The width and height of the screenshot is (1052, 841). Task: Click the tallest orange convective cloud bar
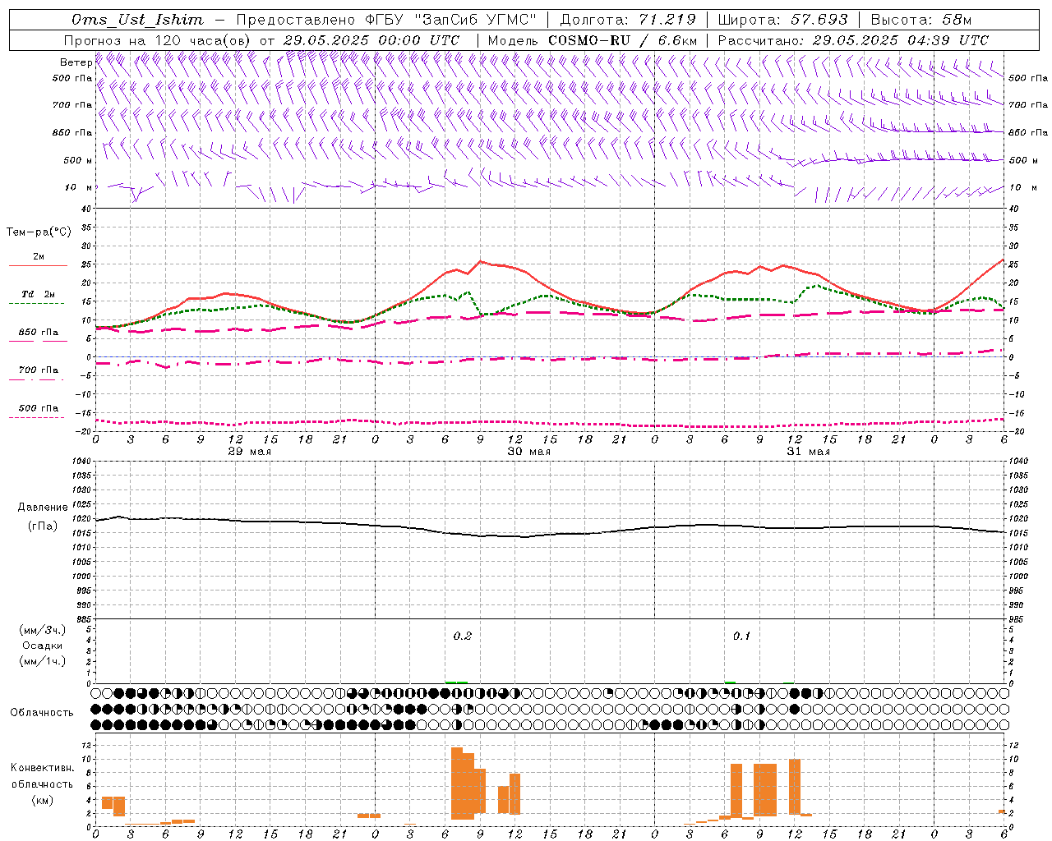click(457, 783)
